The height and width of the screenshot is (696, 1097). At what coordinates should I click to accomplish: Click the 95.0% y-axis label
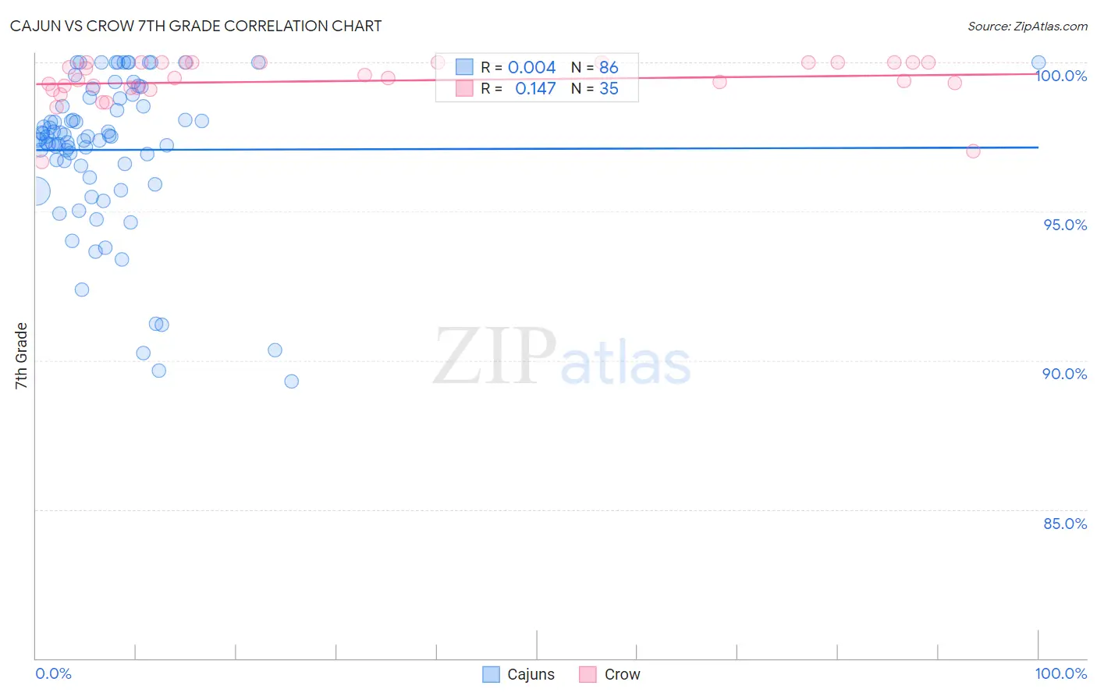1065,225
